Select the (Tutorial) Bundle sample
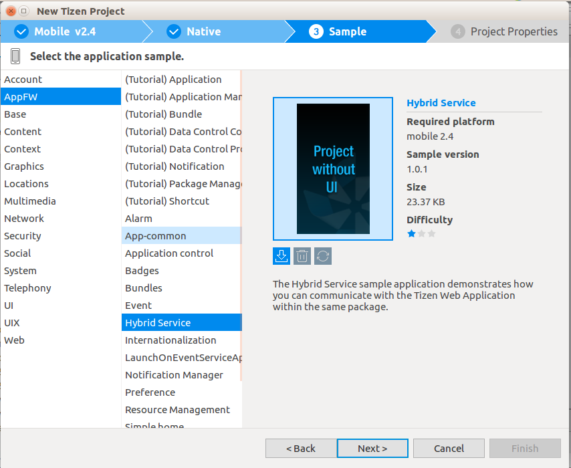 163,114
